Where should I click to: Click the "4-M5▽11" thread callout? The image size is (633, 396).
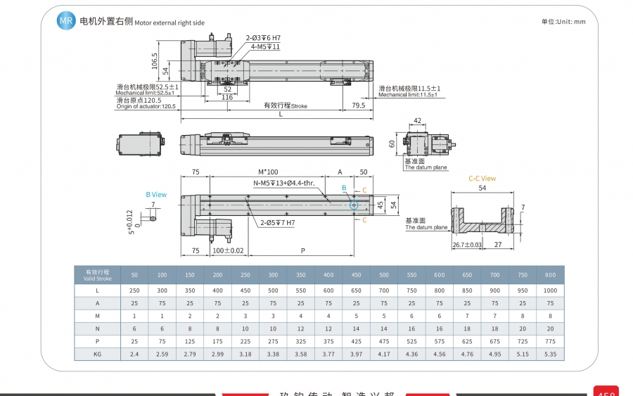pyautogui.click(x=265, y=47)
